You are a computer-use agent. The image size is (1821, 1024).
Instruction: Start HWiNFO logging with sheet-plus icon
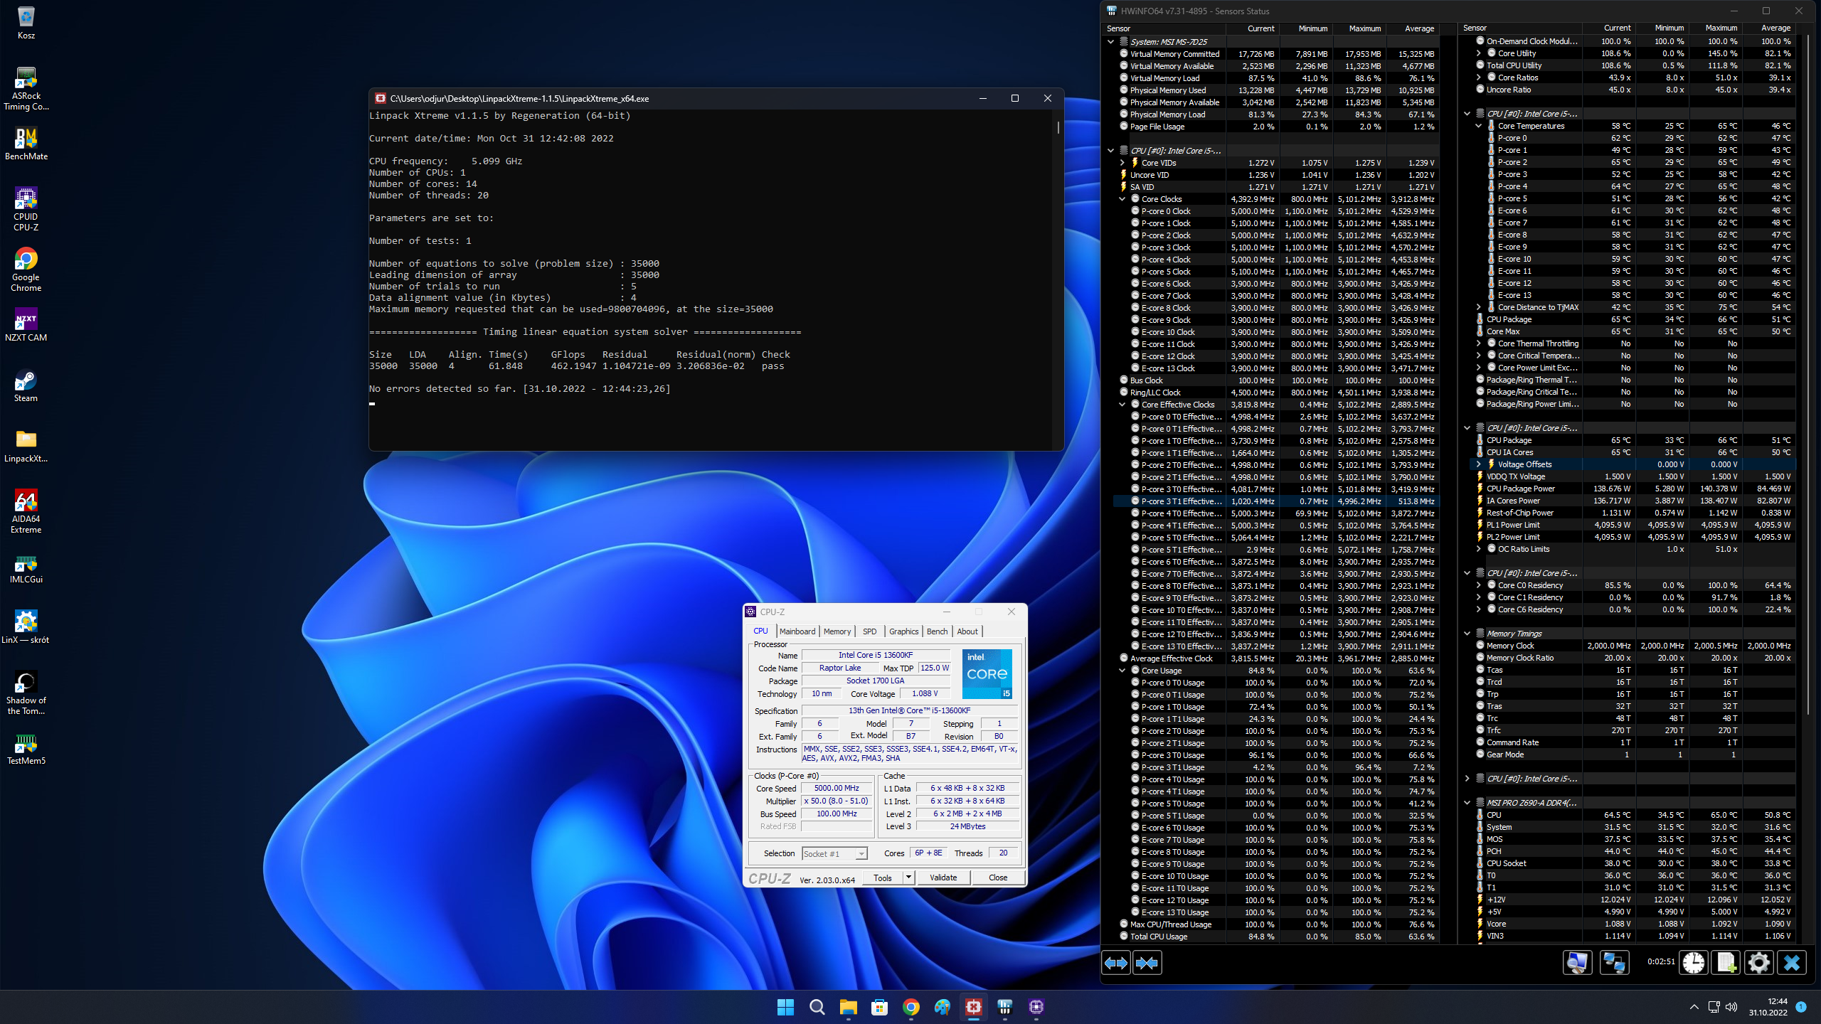(x=1726, y=963)
